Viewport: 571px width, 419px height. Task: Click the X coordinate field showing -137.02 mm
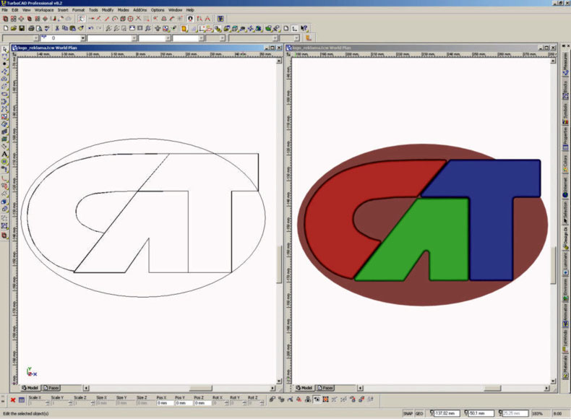[447, 413]
